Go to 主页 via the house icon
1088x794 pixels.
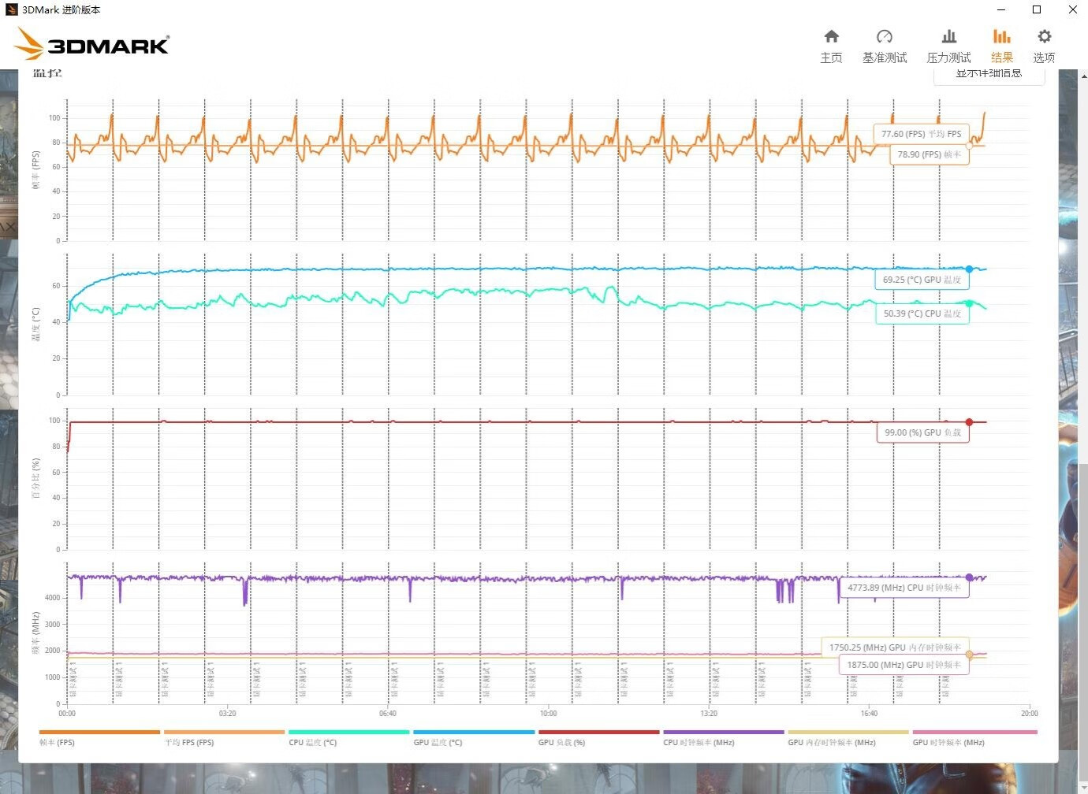(831, 37)
